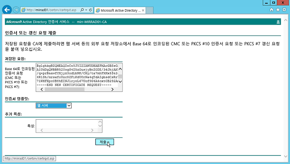The height and width of the screenshot is (164, 290).
Task: Click request textarea scroll down arrow
Action: [x=120, y=81]
